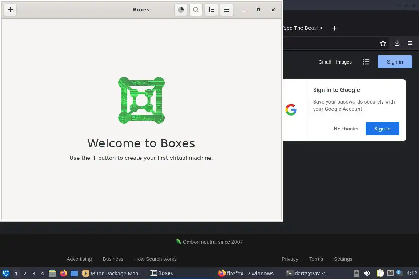Open the volume control in the system tray
This screenshot has width=419, height=279.
(x=367, y=273)
